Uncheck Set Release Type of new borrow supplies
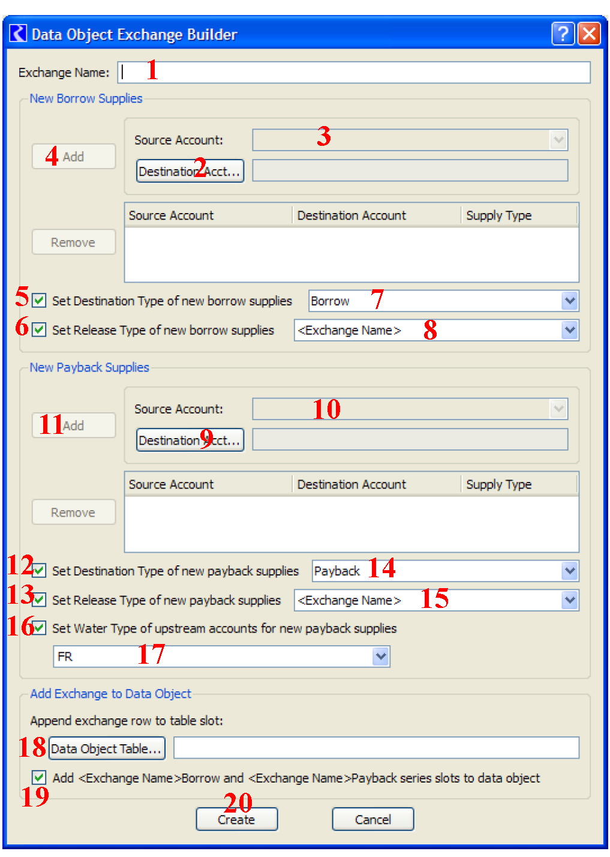 click(x=40, y=329)
